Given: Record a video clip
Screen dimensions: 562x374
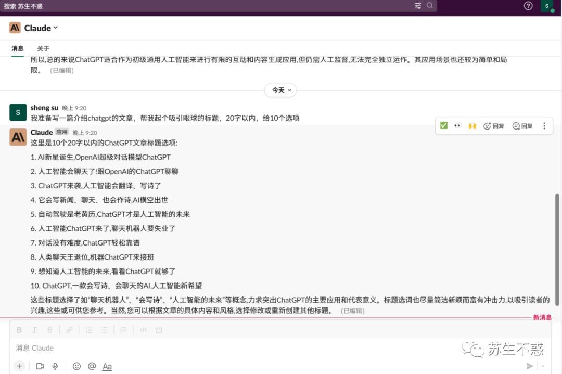Looking at the screenshot, I should click(x=40, y=366).
